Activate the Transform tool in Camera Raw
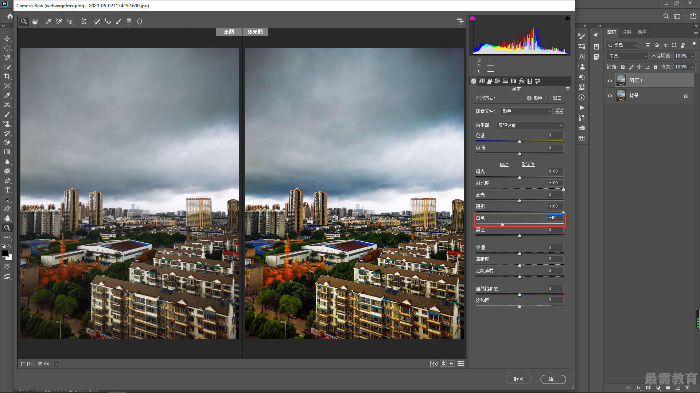This screenshot has width=700, height=393. tap(84, 21)
